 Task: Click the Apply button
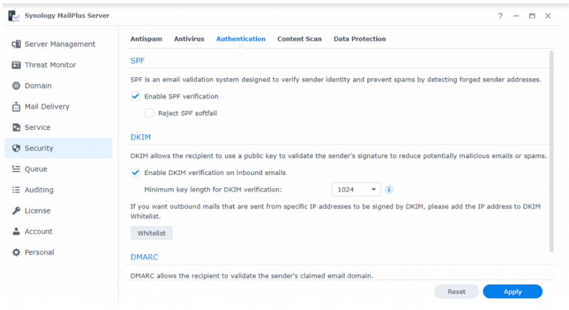[512, 292]
